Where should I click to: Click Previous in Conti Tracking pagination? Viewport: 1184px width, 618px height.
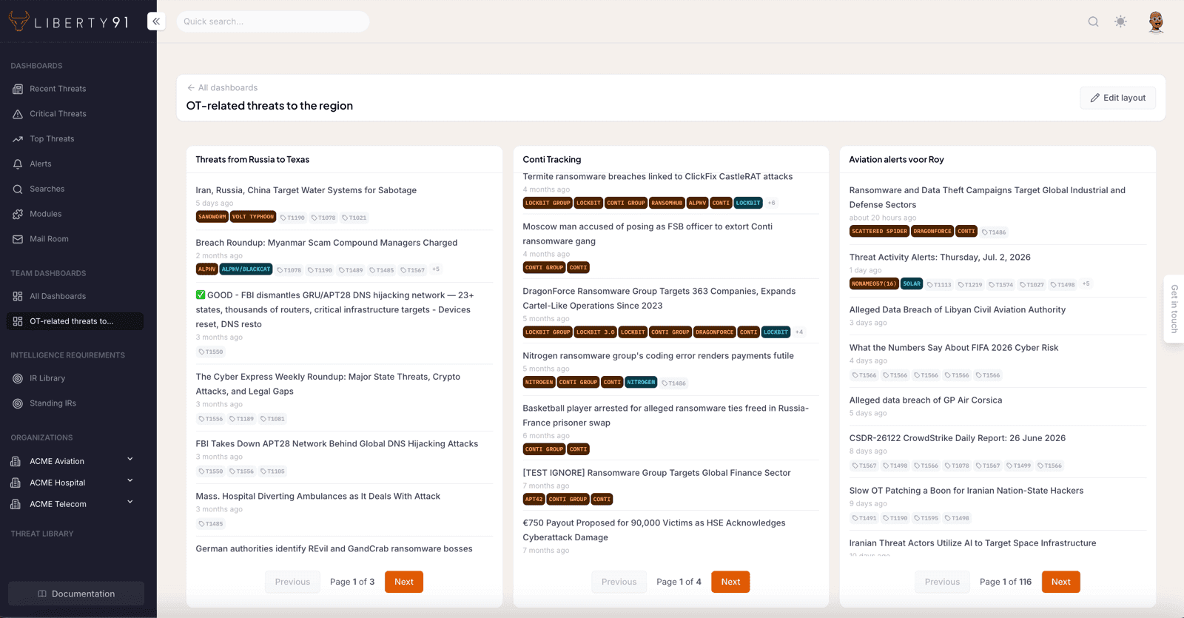619,582
